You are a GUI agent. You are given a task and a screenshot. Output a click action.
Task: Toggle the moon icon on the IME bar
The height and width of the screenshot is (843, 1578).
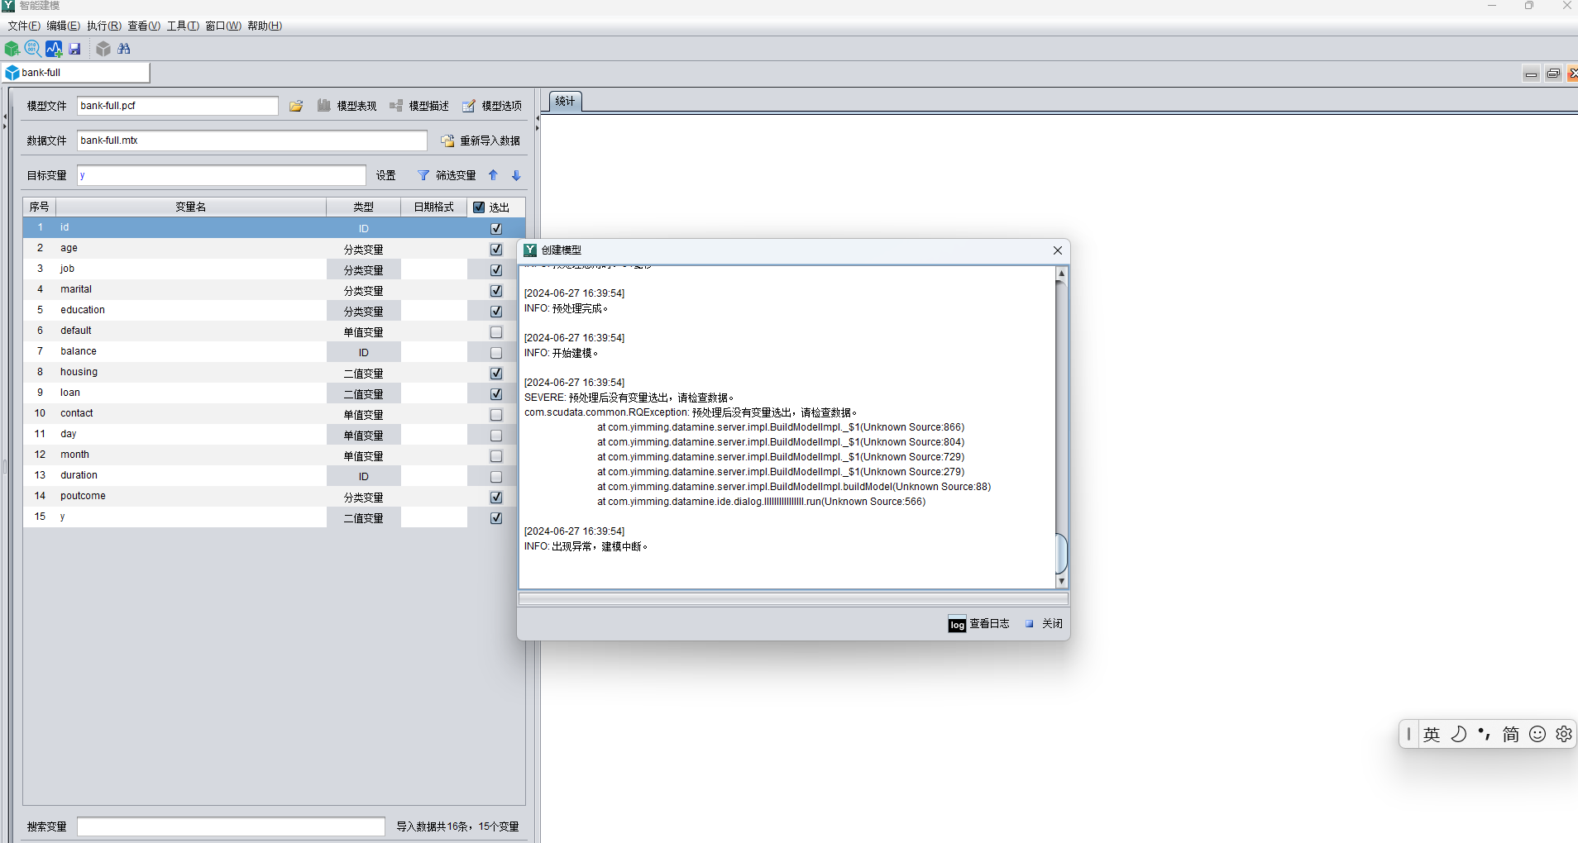point(1458,734)
